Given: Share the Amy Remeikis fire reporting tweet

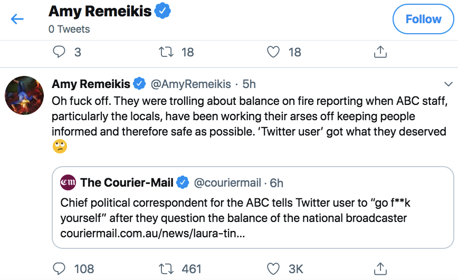Looking at the screenshot, I should (380, 269).
